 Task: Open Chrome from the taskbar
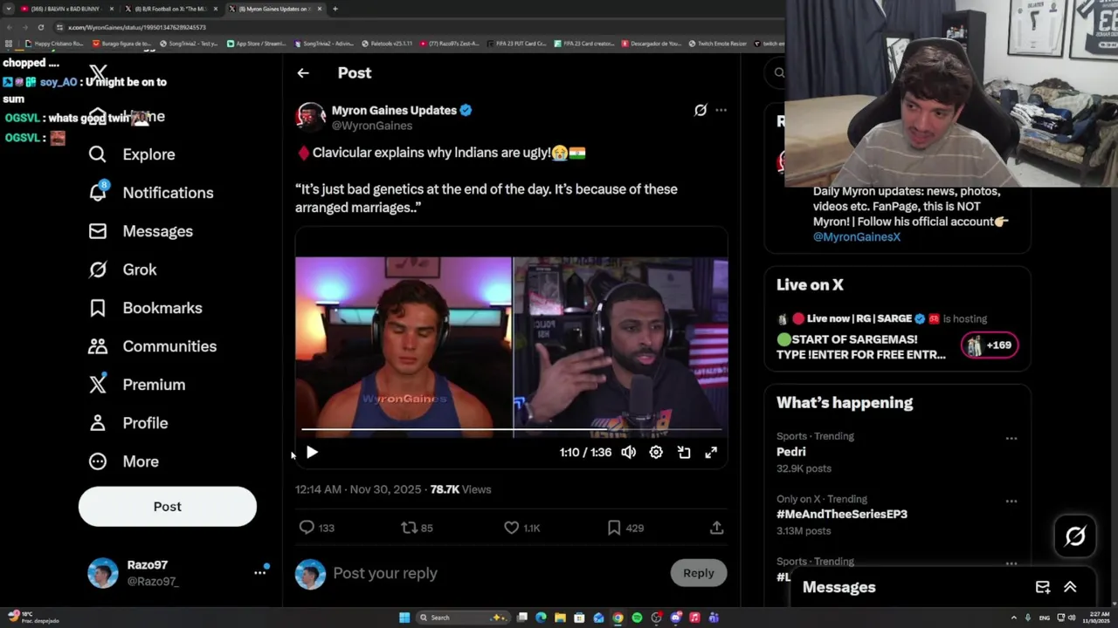coord(618,618)
